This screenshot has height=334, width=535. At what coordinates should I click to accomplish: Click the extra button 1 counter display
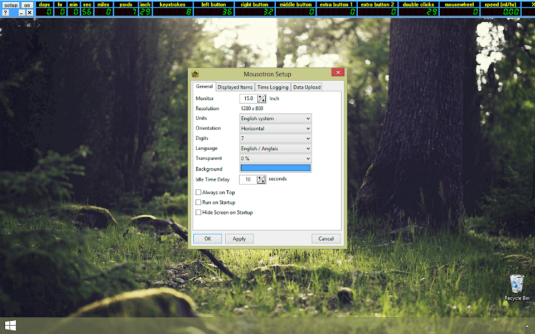(x=337, y=12)
